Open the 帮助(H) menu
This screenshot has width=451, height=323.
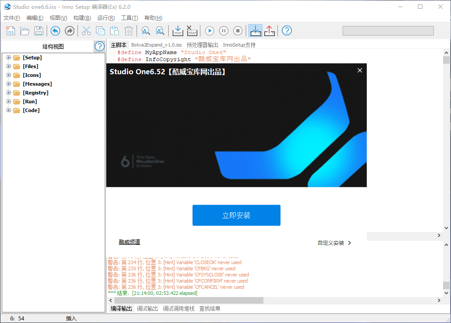(x=153, y=18)
